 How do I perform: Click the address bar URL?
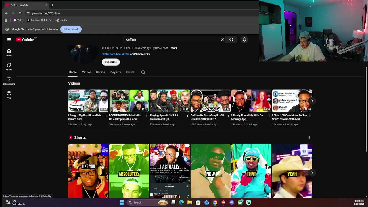tap(46, 13)
